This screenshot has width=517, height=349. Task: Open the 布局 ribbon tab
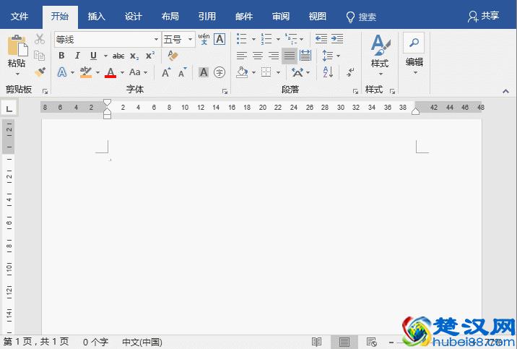pyautogui.click(x=170, y=16)
